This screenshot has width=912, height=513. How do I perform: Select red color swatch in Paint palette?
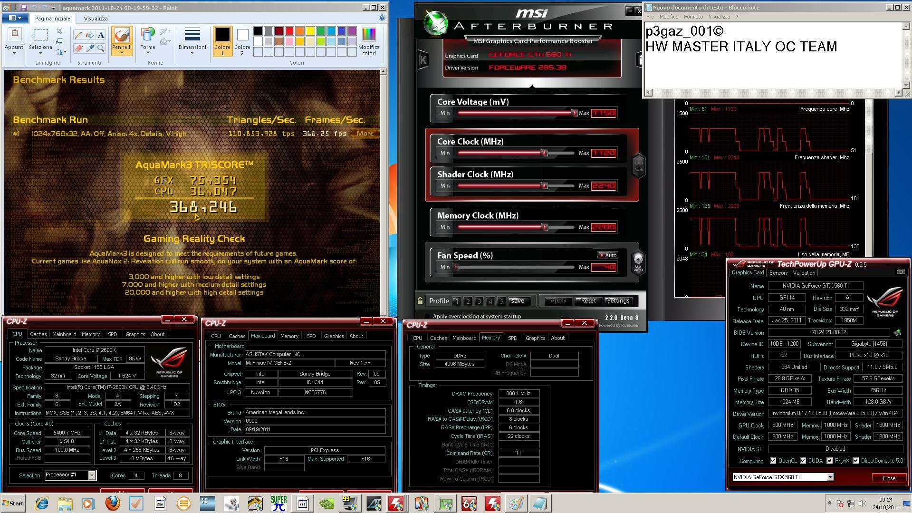tap(289, 31)
